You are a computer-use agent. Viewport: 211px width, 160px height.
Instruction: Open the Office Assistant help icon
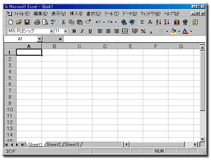(195, 22)
